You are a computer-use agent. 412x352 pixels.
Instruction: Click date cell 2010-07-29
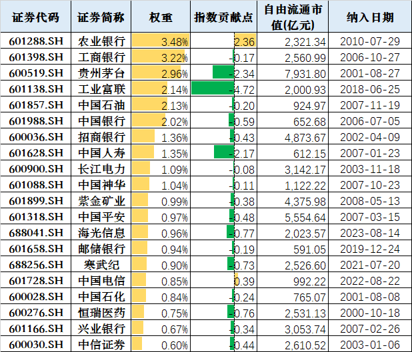[x=370, y=41]
